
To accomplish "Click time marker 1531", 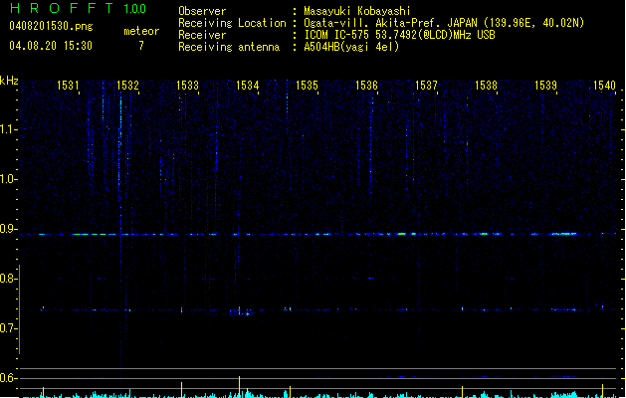I will (68, 86).
